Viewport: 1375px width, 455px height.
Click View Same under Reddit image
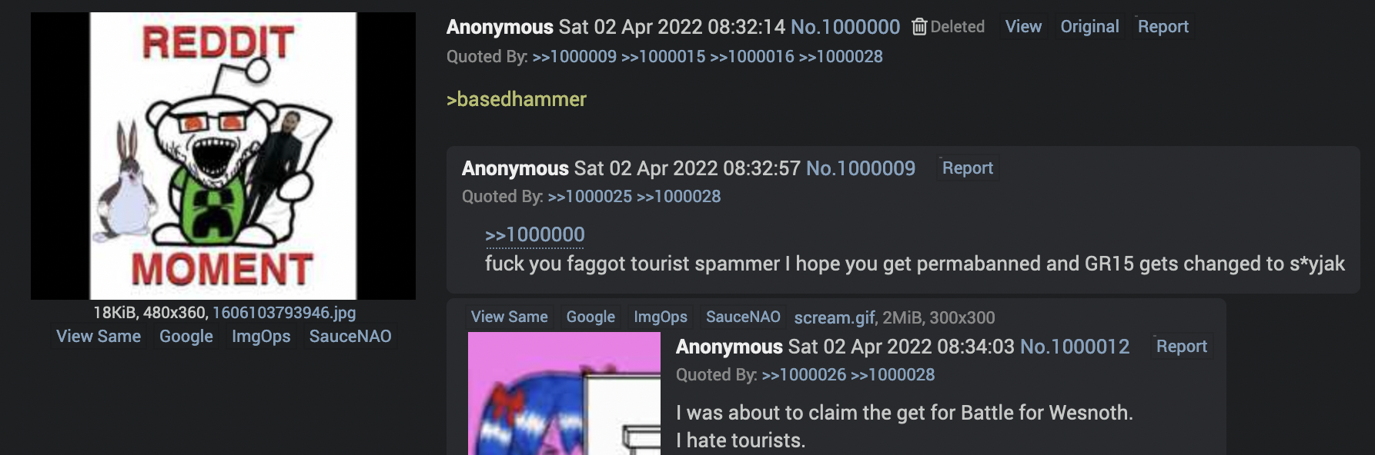[99, 337]
